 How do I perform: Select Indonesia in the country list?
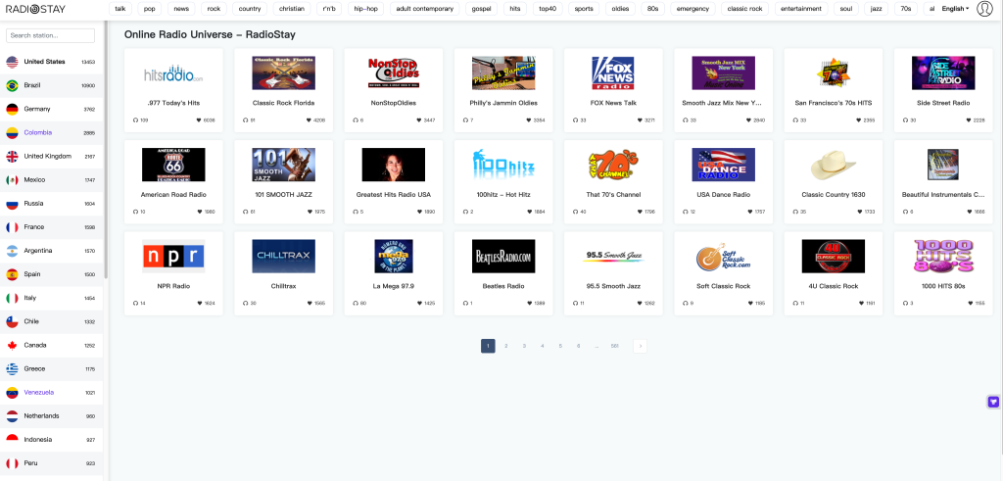tap(51, 440)
